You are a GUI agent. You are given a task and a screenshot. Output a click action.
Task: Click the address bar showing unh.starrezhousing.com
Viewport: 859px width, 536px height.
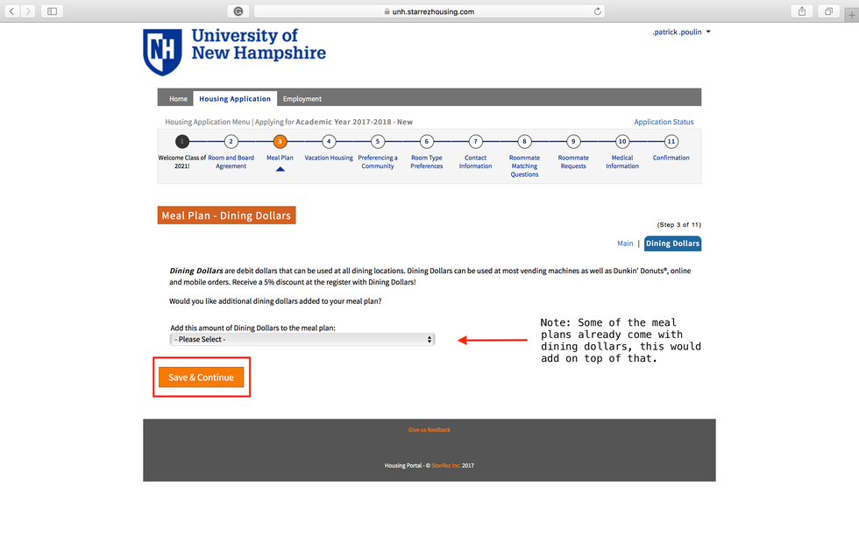pyautogui.click(x=429, y=11)
